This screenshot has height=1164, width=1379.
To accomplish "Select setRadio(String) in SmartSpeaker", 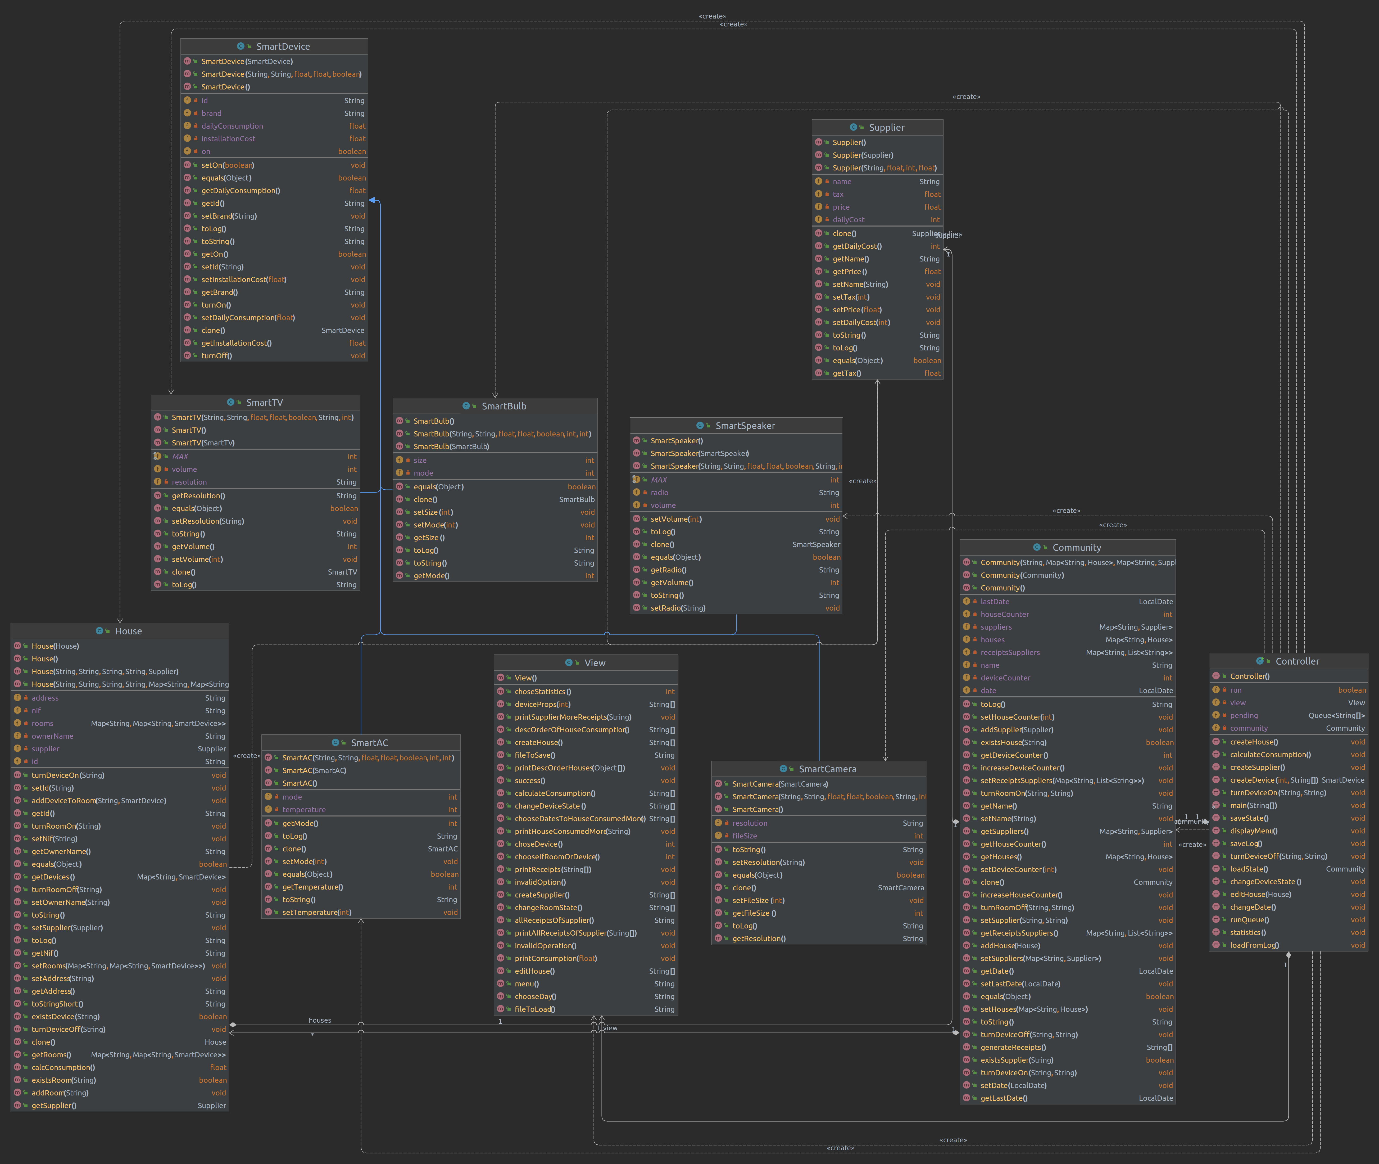I will (678, 608).
